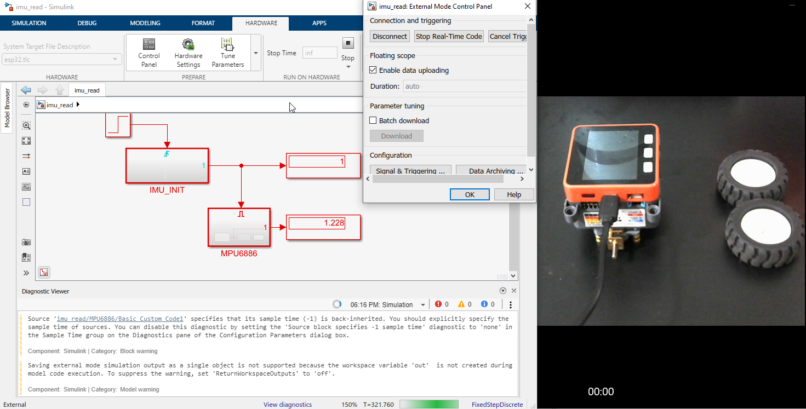
Task: Switch to the SIMULATION ribbon tab
Action: pos(29,23)
